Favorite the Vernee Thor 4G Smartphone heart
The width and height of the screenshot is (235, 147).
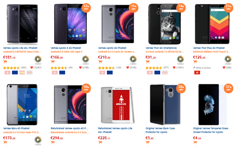174,68
